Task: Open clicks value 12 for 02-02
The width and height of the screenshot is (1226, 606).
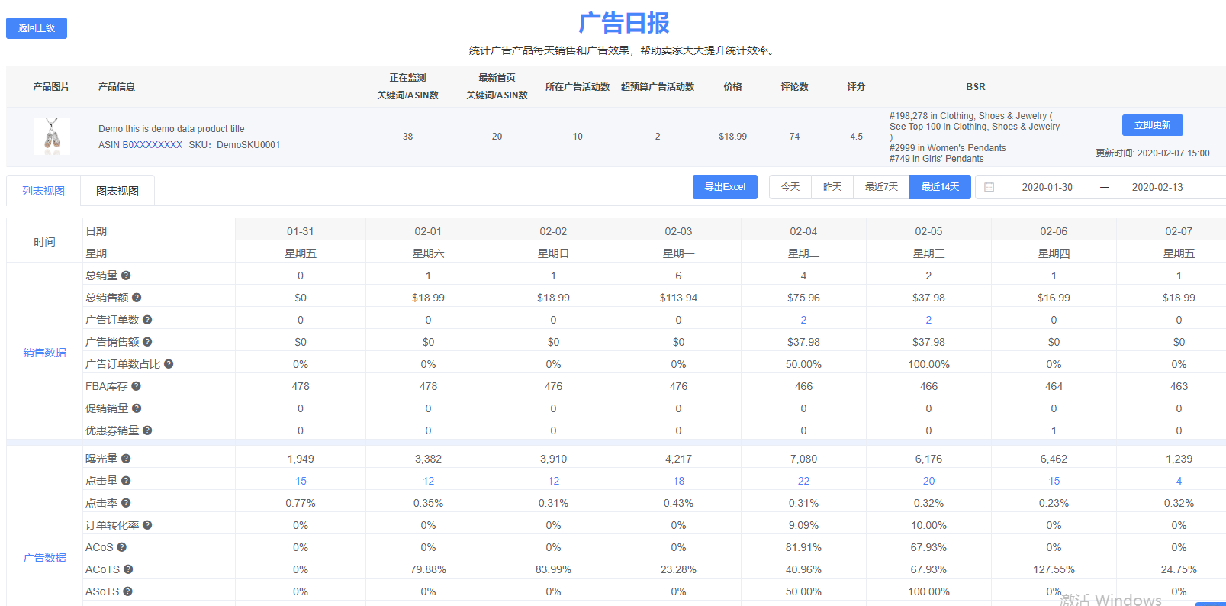Action: pyautogui.click(x=553, y=481)
